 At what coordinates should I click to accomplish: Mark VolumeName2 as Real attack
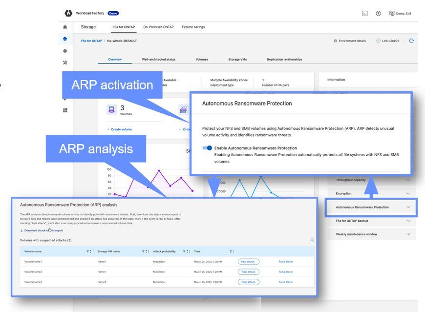tap(249, 271)
